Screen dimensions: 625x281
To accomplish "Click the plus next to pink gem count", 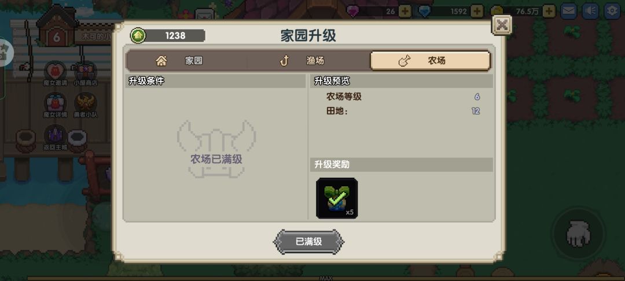I will [x=405, y=11].
